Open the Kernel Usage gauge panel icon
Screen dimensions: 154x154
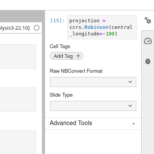point(148,41)
